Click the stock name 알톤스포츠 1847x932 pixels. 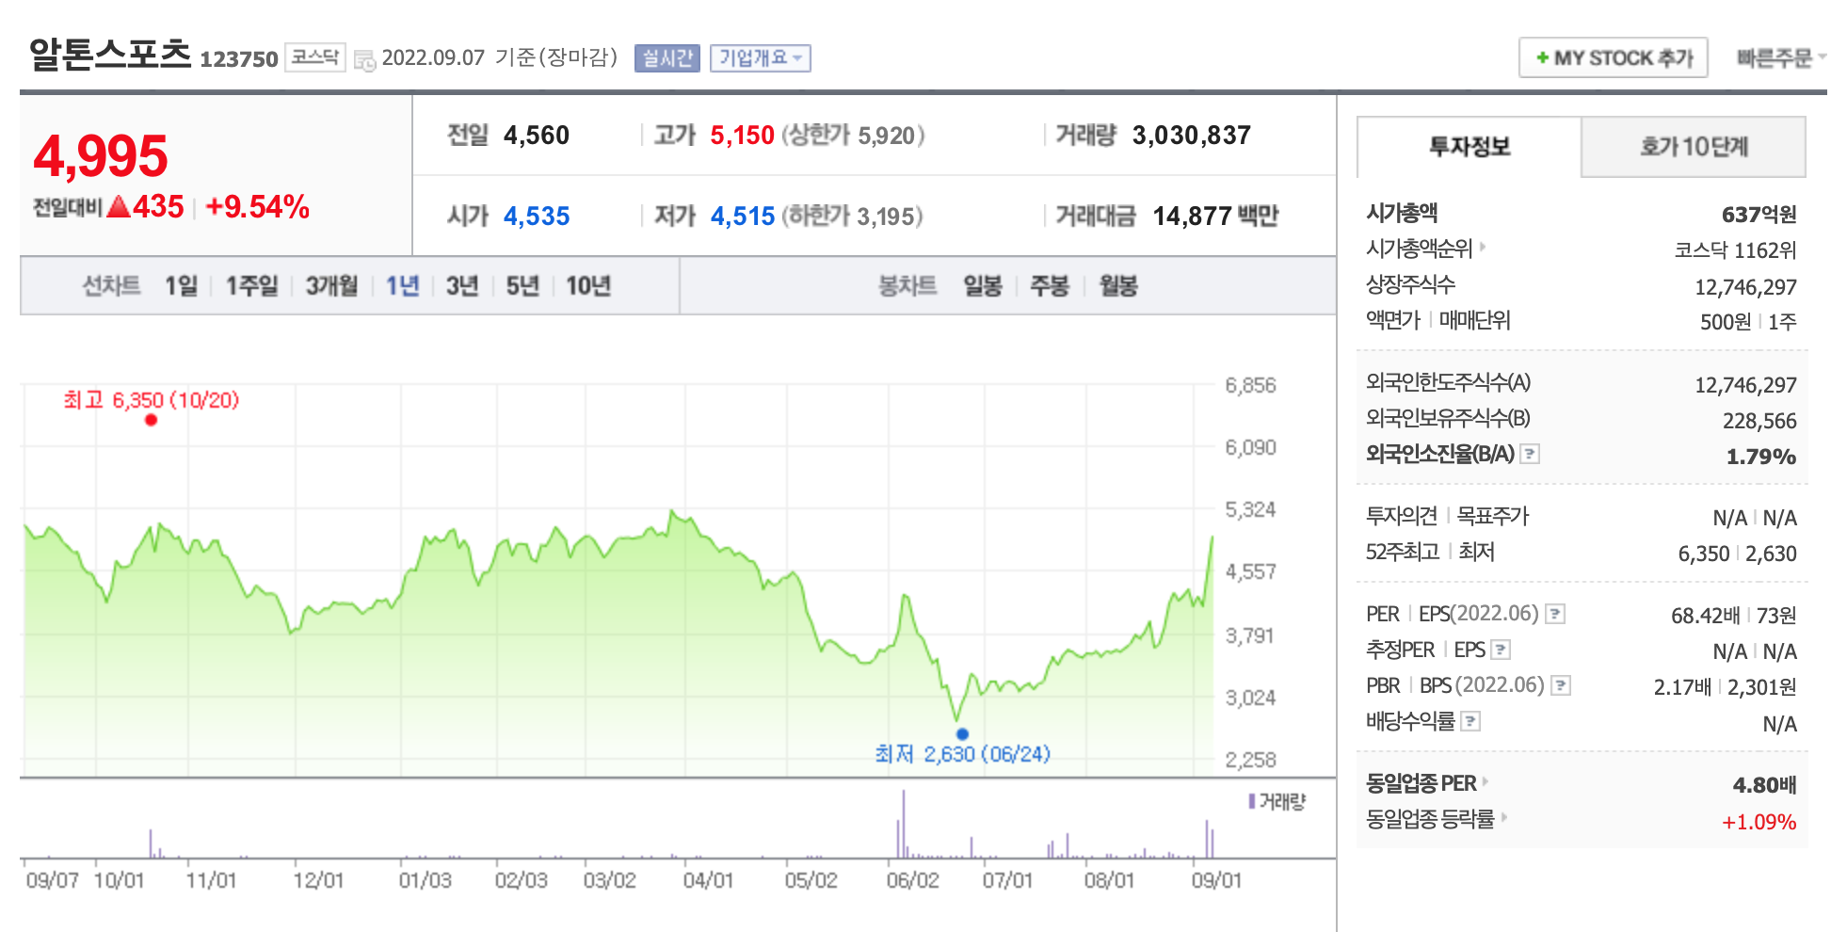110,54
